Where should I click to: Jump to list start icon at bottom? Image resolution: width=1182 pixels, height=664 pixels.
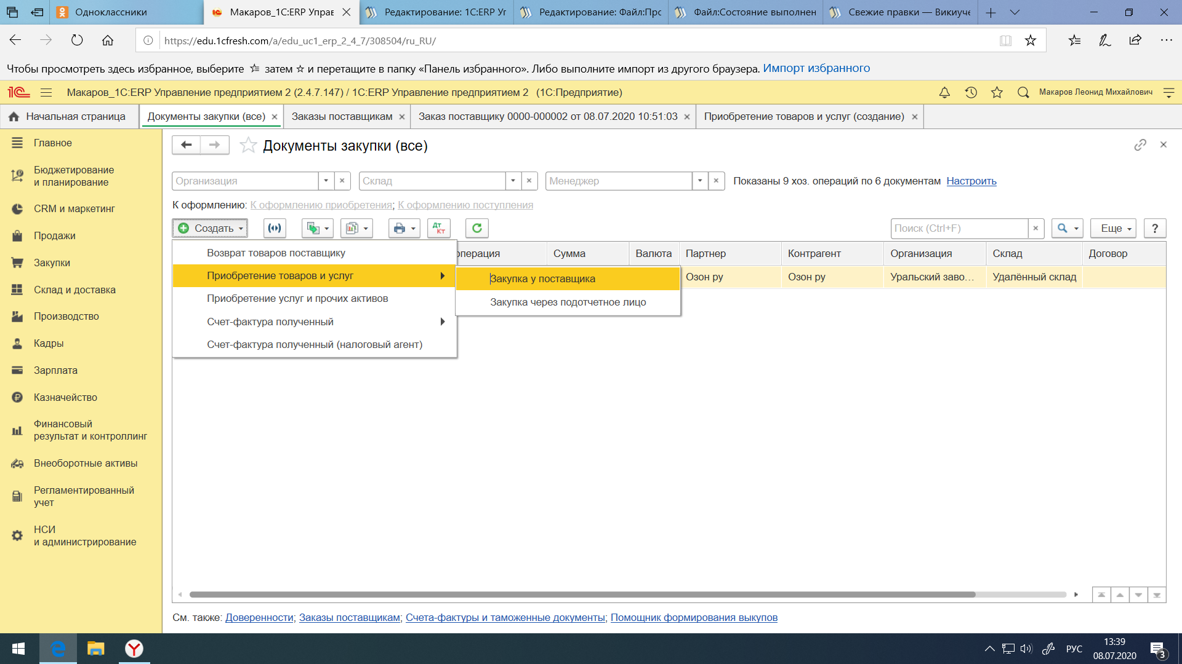coord(1101,595)
